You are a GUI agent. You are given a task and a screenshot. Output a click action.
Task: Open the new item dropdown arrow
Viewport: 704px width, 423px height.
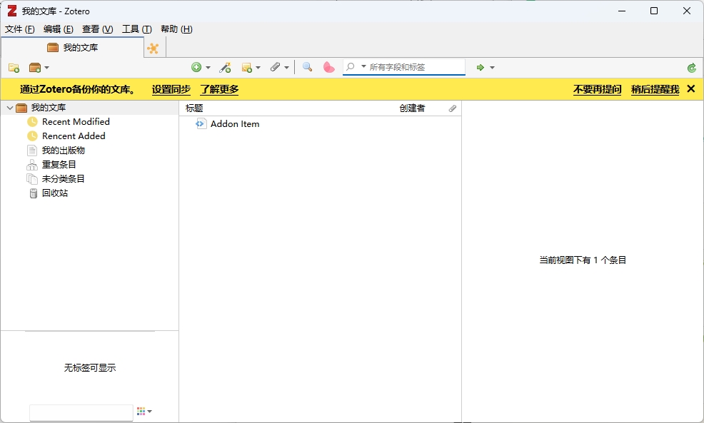click(x=208, y=66)
